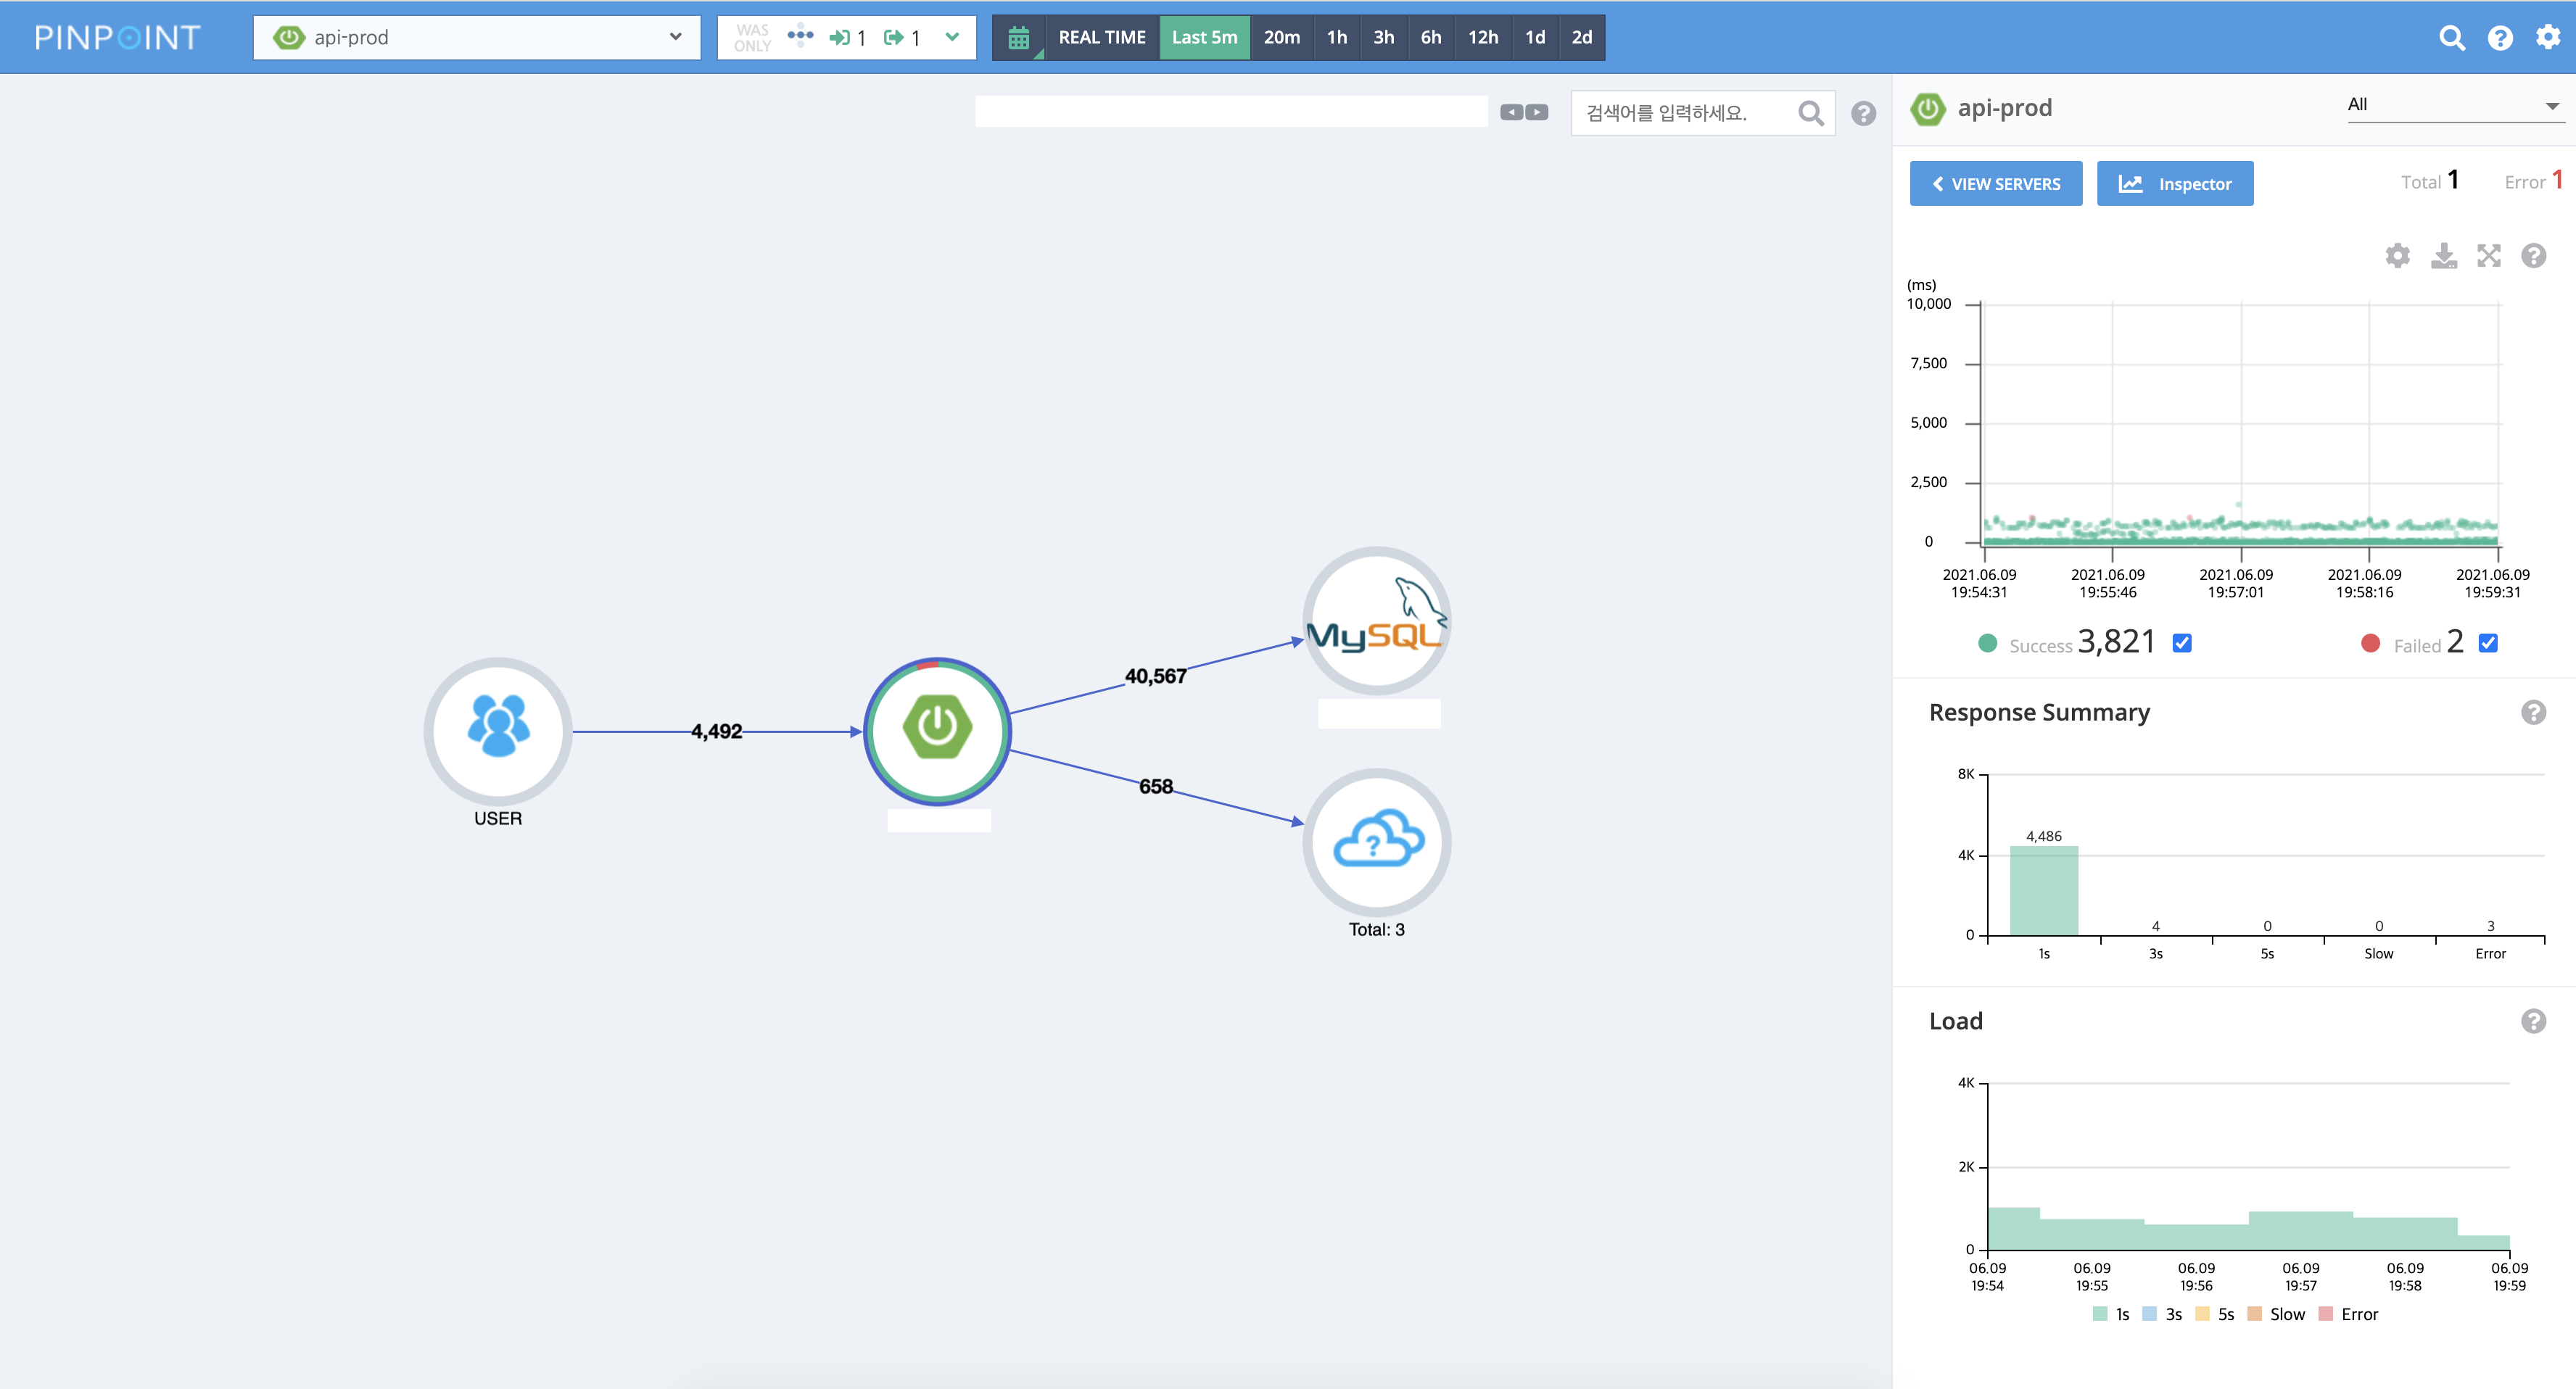Select the USER node in the server map
This screenshot has width=2576, height=1389.
point(498,731)
